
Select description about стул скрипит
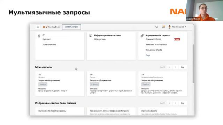click(x=161, y=92)
